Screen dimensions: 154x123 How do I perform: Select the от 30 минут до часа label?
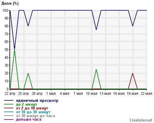pos(36,116)
